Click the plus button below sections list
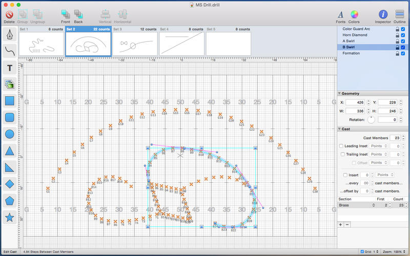Viewport: 410px width, 256px height. 341,225
